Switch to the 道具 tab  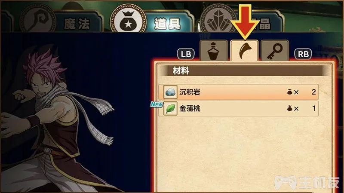pyautogui.click(x=167, y=24)
